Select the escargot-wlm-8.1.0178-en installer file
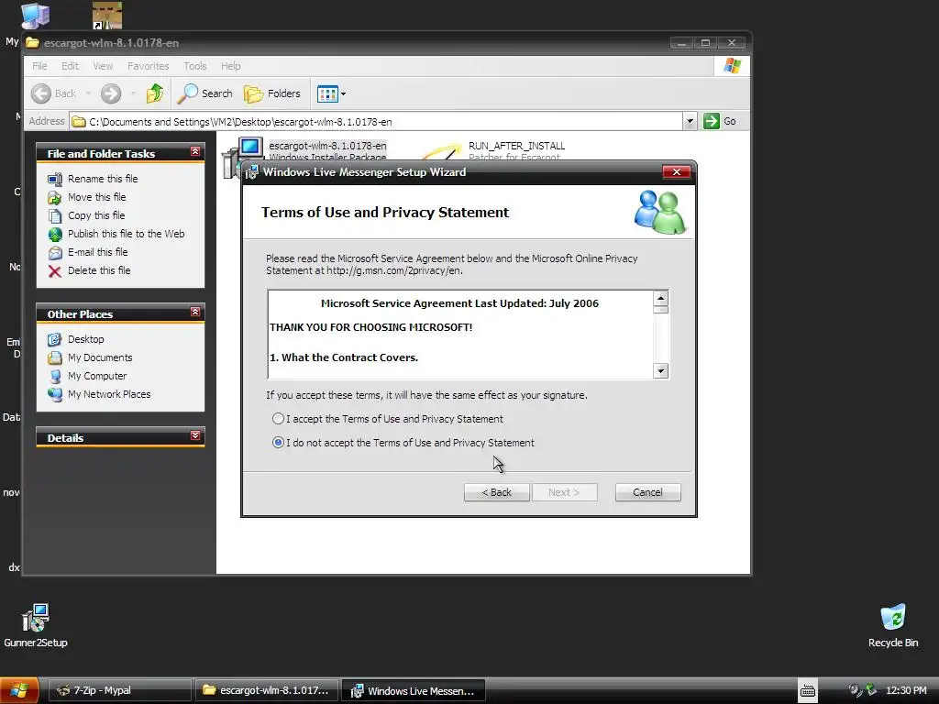Viewport: 939px width, 704px height. 327,146
